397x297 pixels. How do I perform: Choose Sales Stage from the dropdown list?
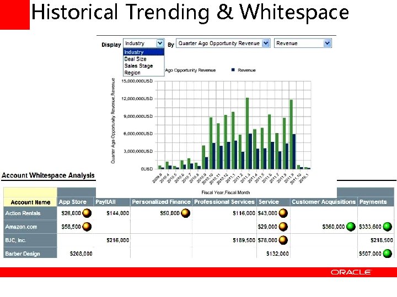(x=143, y=65)
